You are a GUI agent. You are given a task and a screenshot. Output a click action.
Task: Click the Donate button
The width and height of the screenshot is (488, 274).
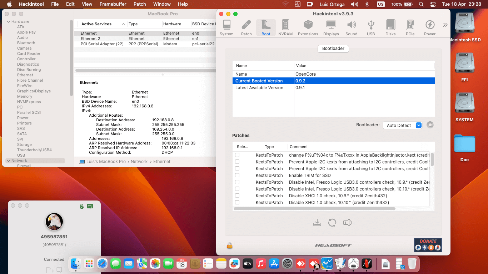click(x=428, y=245)
